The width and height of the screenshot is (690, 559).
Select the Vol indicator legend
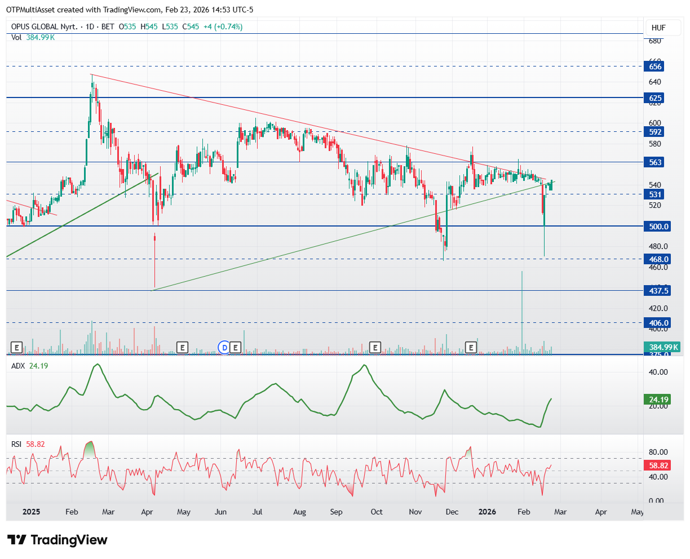coord(33,37)
